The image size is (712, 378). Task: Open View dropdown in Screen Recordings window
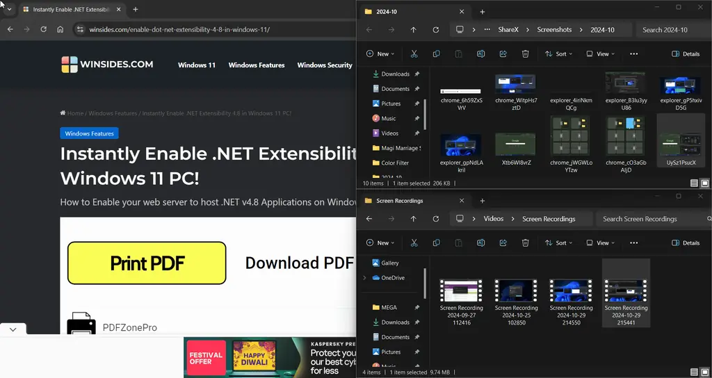pos(600,243)
